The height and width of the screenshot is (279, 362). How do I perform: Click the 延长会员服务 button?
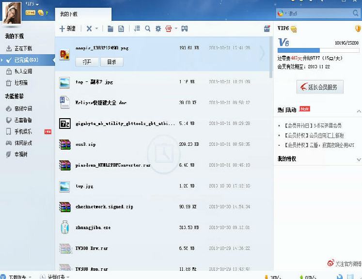[320, 87]
